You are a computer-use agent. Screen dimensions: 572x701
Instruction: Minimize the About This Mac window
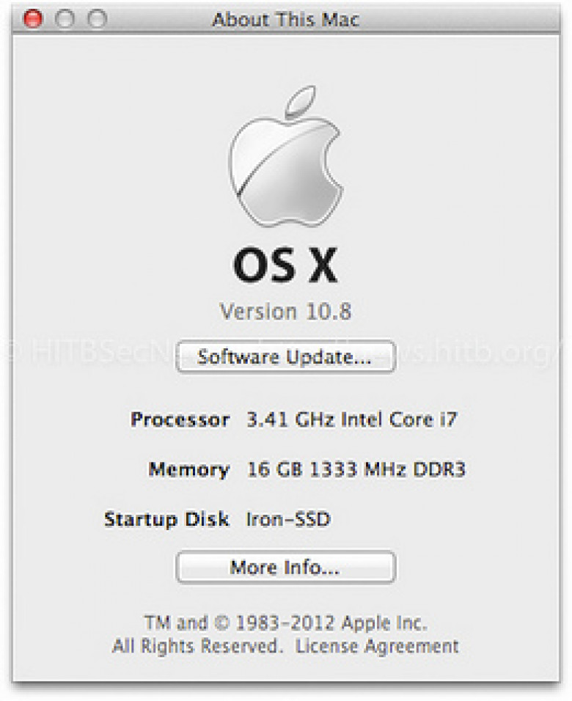coord(65,19)
